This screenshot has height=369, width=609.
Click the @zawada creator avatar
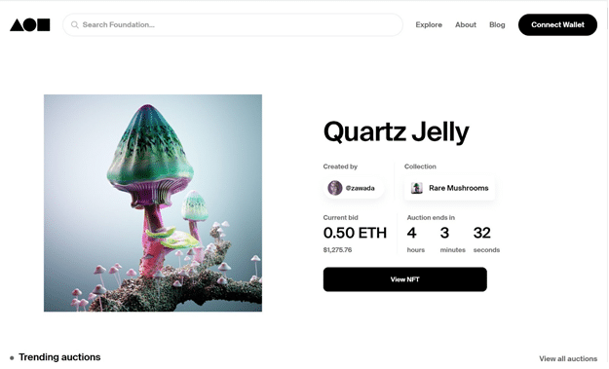335,188
